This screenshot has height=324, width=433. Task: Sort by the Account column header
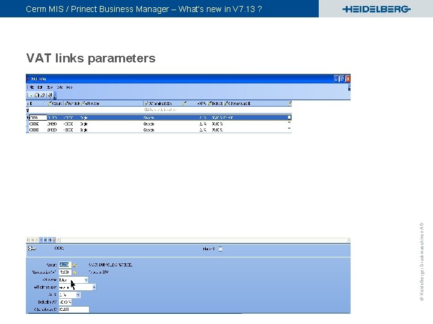coord(55,104)
